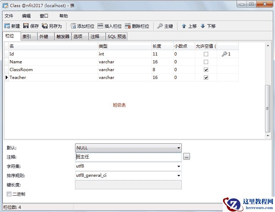The height and width of the screenshot is (212, 275).
Task: Click length cell 11 in Id row
Action: click(x=163, y=54)
